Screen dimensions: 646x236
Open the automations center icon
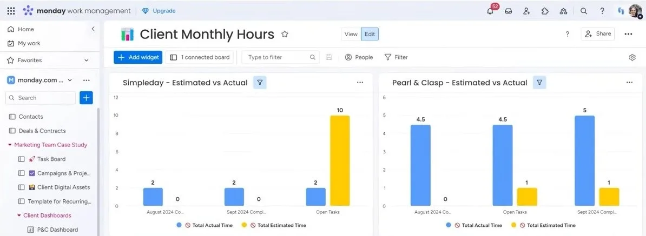(x=563, y=11)
